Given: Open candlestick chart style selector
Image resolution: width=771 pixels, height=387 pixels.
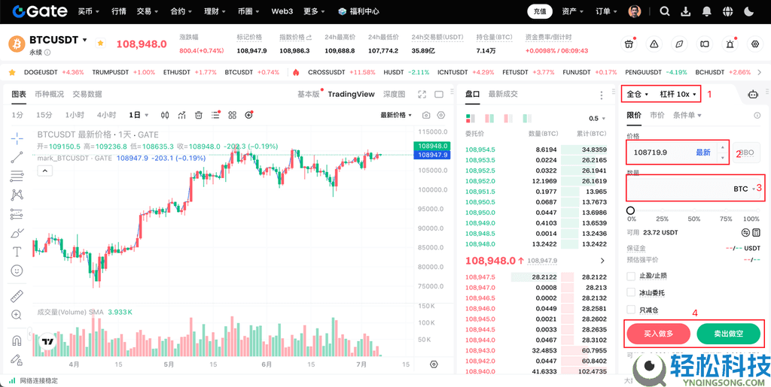Looking at the screenshot, I should pos(165,115).
